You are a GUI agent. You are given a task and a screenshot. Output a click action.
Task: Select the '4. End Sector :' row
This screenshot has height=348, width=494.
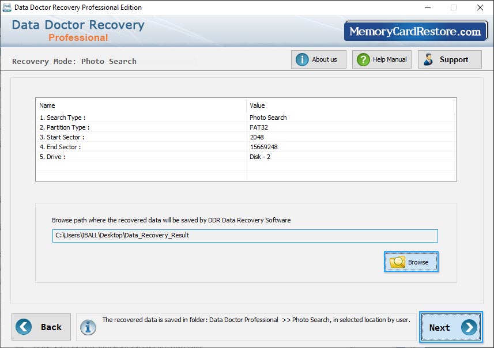(x=245, y=147)
